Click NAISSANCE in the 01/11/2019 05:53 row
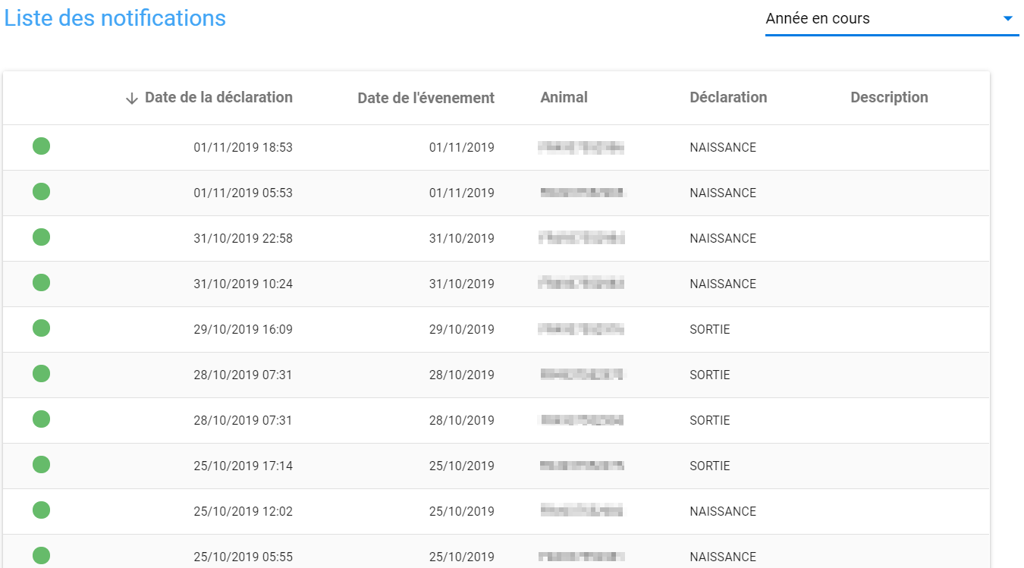This screenshot has width=1024, height=568. tap(723, 193)
